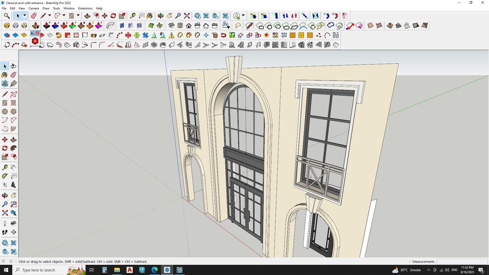Select the Zoom Window tool
The width and height of the screenshot is (489, 275).
point(13,204)
